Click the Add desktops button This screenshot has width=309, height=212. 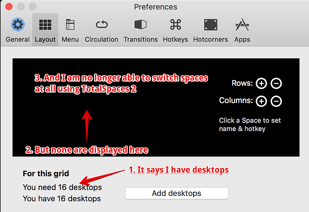(x=177, y=193)
